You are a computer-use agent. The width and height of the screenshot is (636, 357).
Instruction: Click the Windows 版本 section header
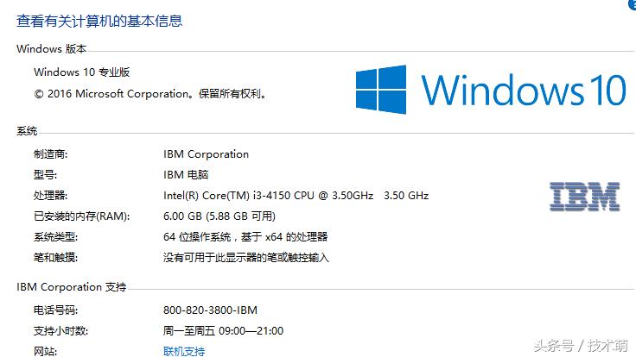tap(52, 49)
